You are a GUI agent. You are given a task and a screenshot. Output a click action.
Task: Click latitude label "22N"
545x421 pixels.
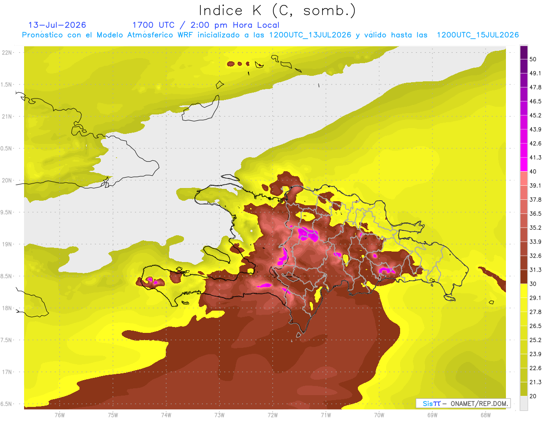(x=7, y=53)
